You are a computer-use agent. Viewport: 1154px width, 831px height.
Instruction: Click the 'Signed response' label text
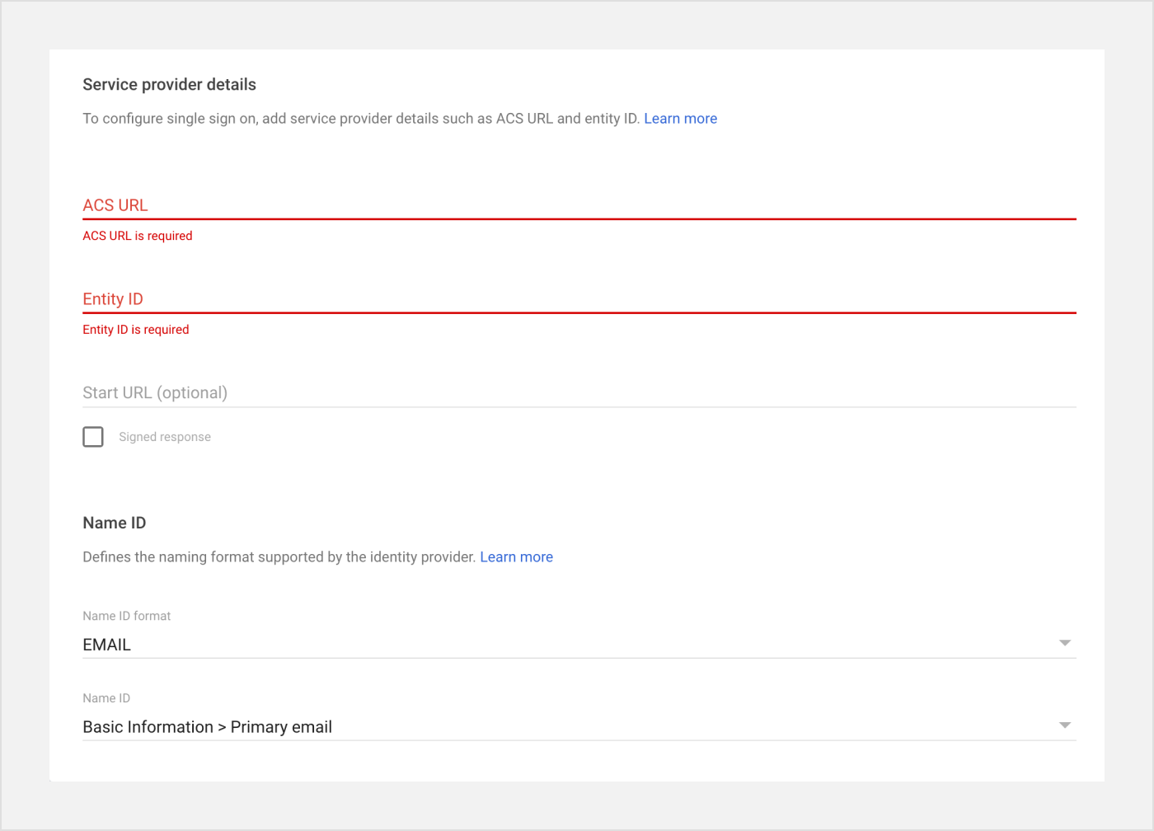coord(165,437)
